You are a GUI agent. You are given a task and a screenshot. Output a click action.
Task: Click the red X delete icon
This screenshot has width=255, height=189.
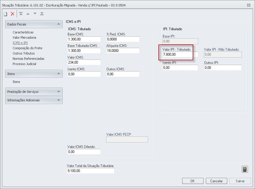point(13,14)
